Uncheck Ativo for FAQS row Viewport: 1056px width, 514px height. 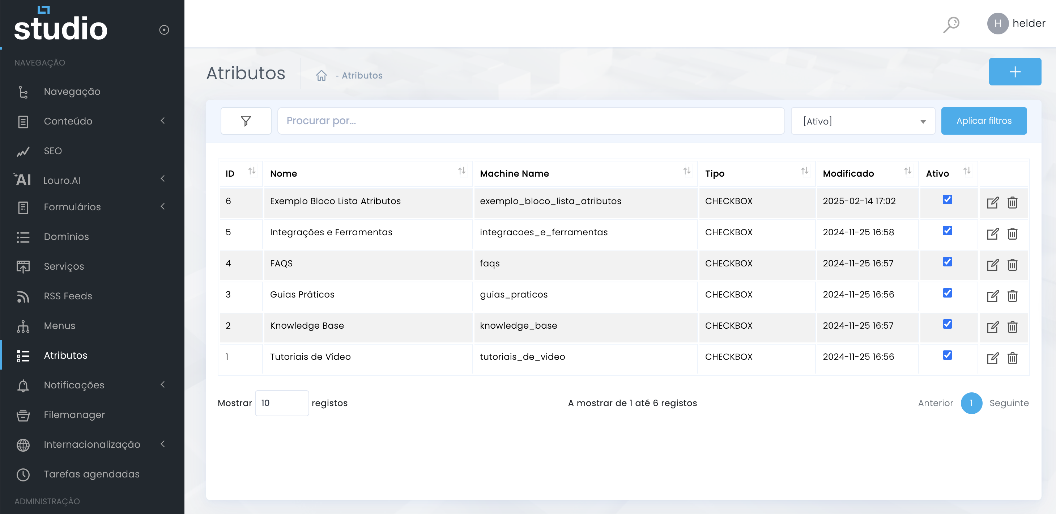[947, 262]
